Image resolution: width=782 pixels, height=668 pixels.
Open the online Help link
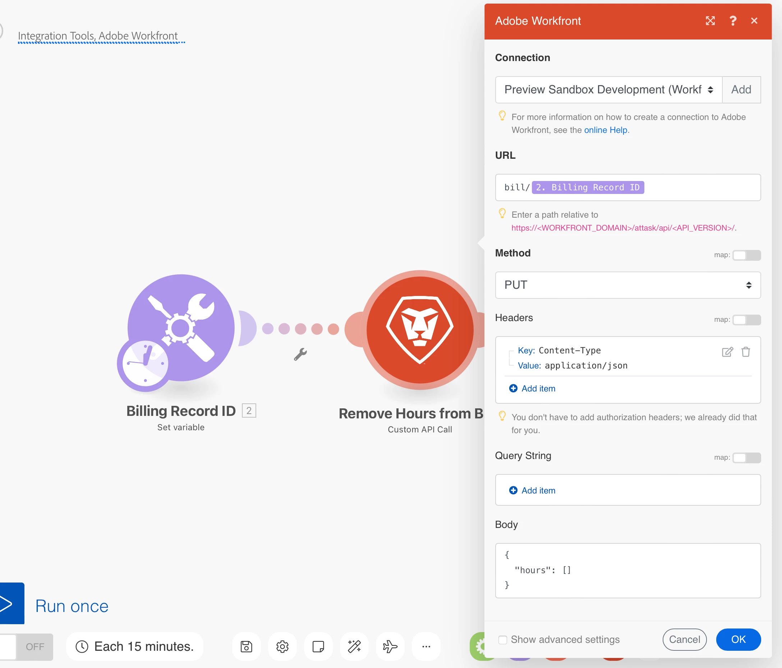606,130
